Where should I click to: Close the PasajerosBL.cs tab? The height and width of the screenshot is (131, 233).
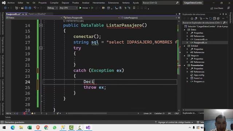click(x=26, y=14)
